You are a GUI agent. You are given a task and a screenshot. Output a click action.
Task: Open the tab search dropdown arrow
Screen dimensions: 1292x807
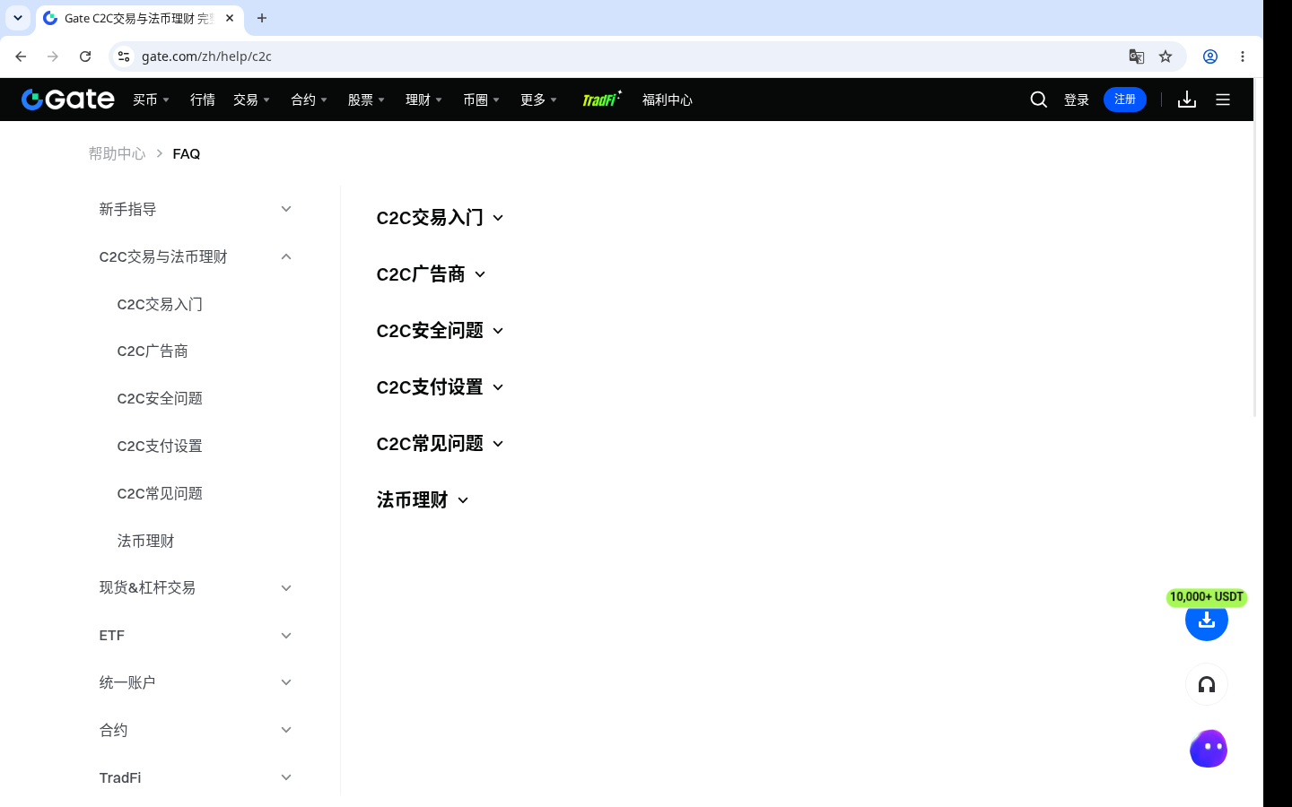(x=18, y=18)
